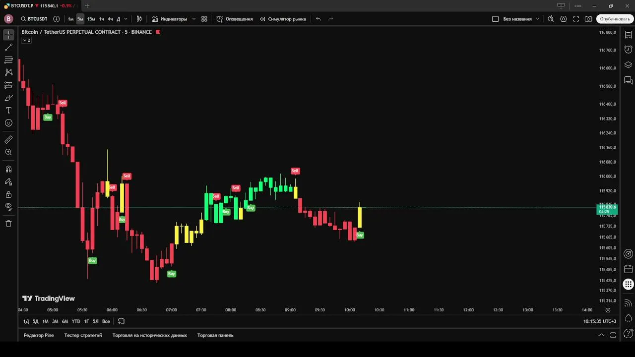The image size is (635, 357).
Task: Select the 1М date range
Action: click(45, 321)
